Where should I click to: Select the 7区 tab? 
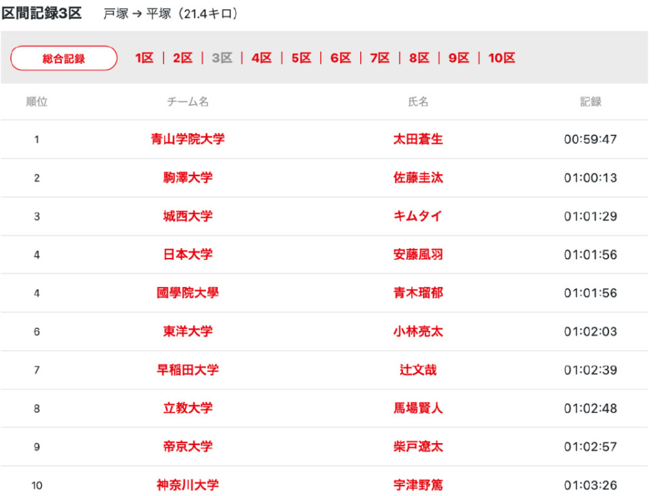point(380,58)
